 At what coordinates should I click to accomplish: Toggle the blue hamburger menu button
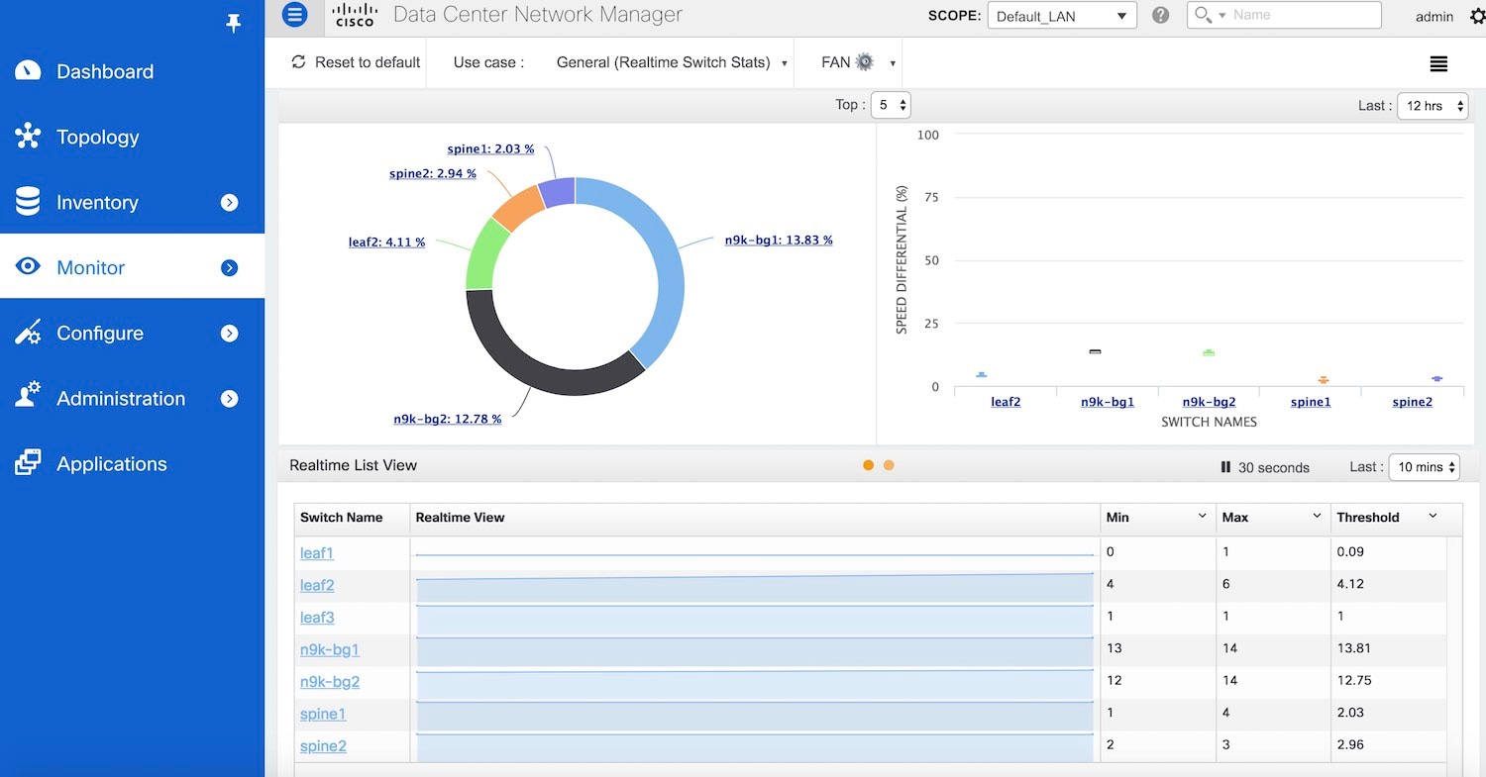[295, 15]
